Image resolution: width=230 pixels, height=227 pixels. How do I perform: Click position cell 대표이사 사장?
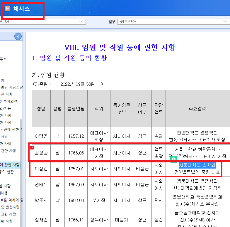(x=99, y=153)
